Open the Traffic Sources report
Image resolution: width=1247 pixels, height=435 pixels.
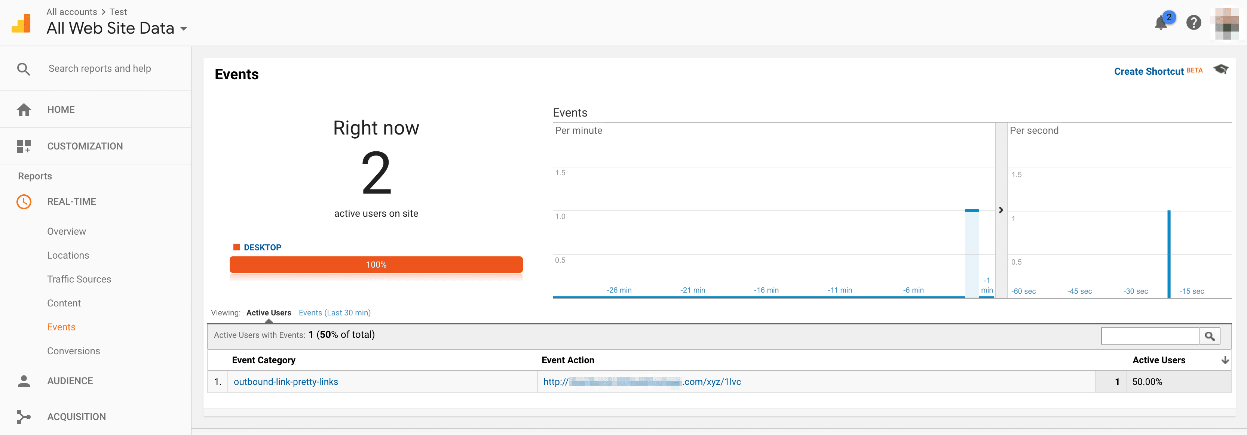click(79, 279)
